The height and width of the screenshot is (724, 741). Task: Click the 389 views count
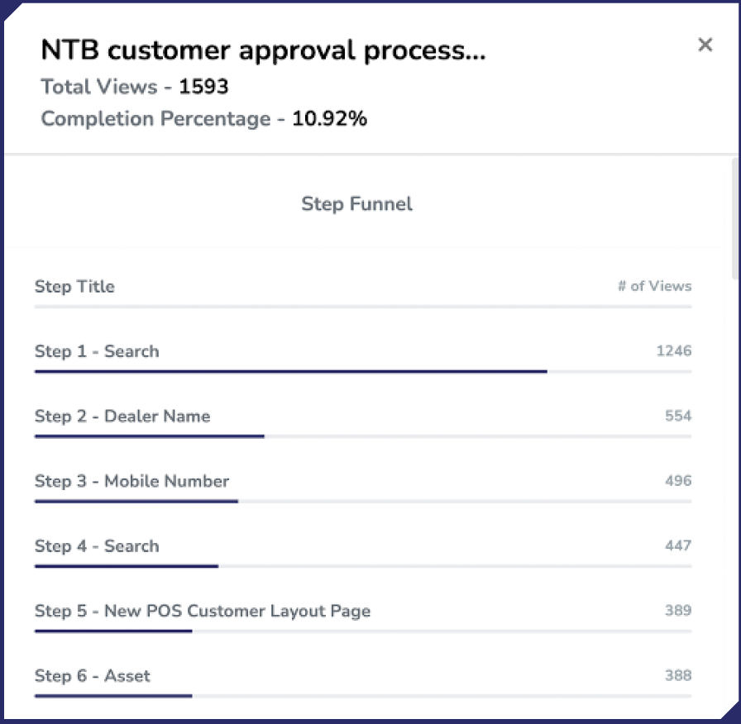coord(678,611)
